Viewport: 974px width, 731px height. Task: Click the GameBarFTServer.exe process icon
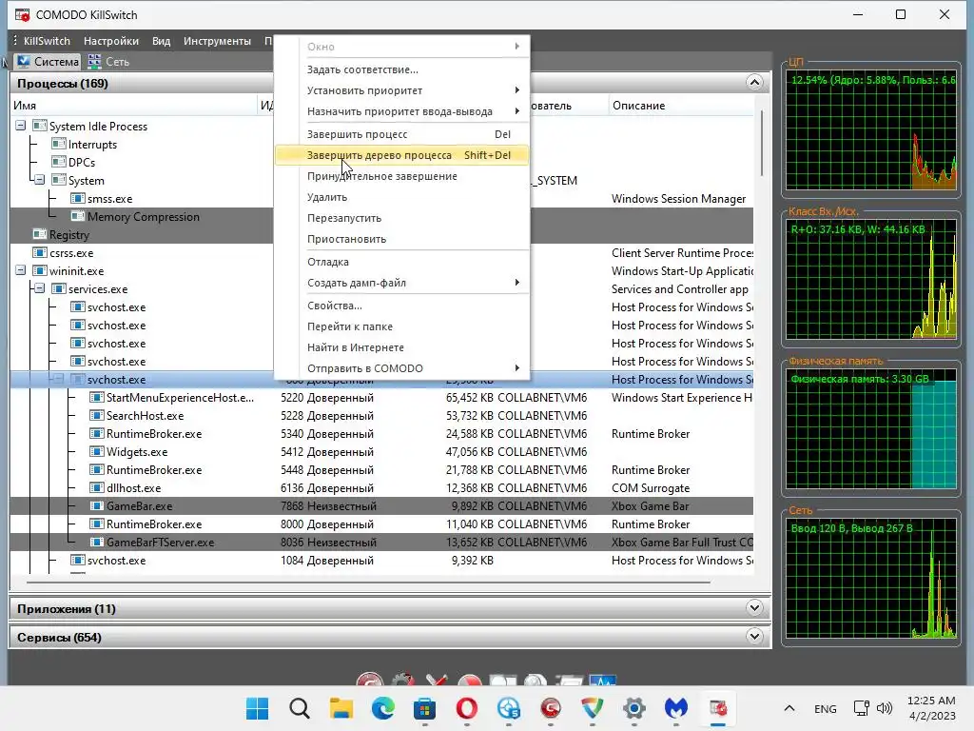[x=97, y=542]
